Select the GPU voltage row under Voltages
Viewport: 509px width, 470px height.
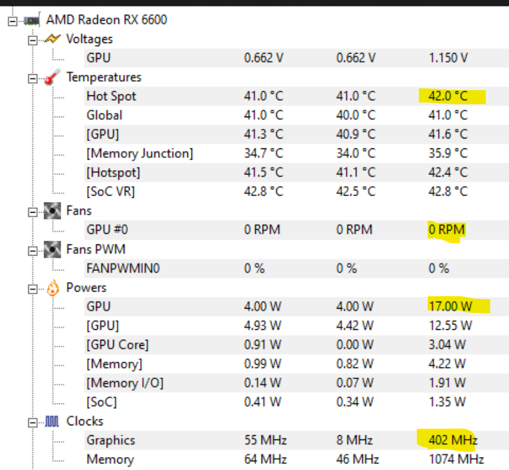296,58
